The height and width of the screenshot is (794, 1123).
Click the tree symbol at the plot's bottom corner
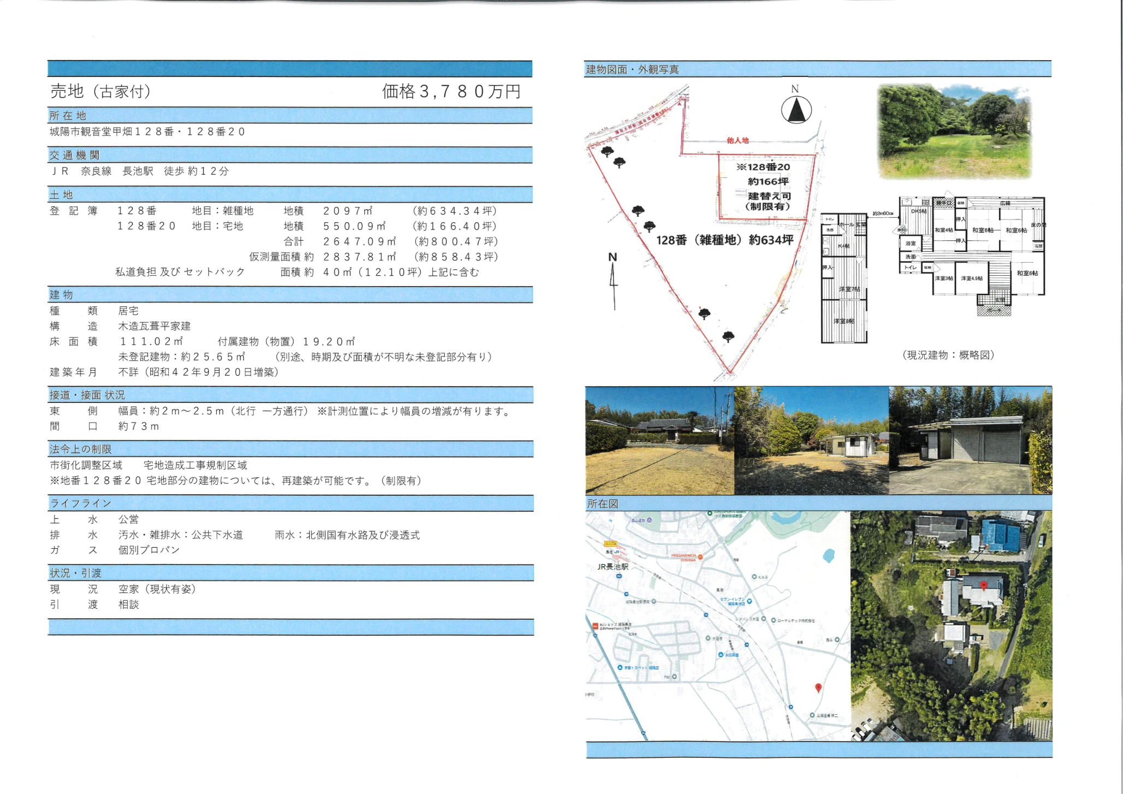coord(728,337)
